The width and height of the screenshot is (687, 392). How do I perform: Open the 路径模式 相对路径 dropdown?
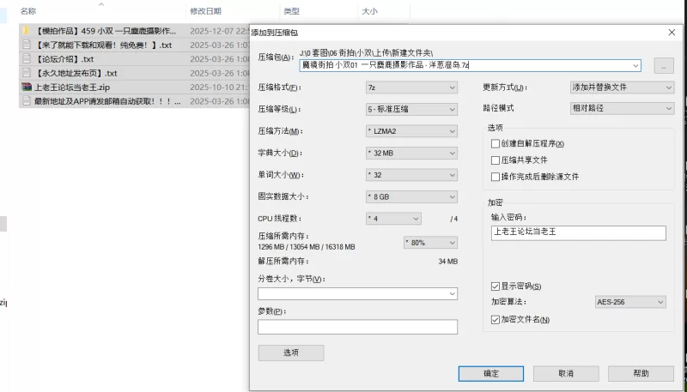tap(622, 108)
